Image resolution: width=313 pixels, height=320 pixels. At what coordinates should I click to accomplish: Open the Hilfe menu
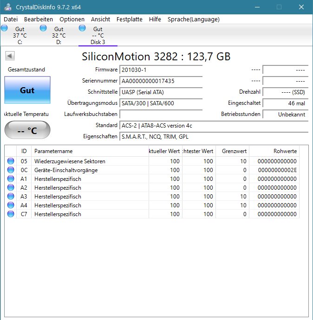[155, 19]
